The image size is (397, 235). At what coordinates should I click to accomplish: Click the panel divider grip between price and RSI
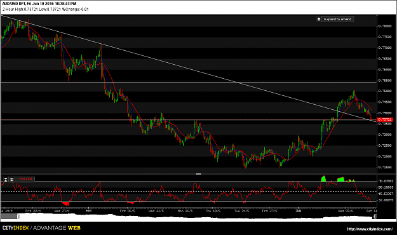tap(198, 174)
